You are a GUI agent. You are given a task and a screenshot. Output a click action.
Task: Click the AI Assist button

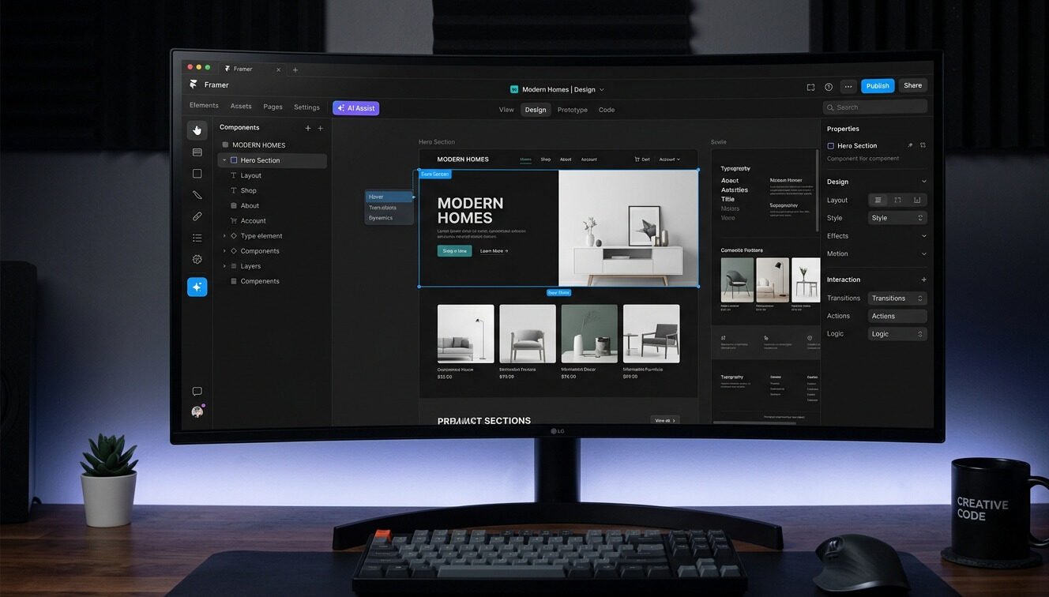[x=356, y=108]
